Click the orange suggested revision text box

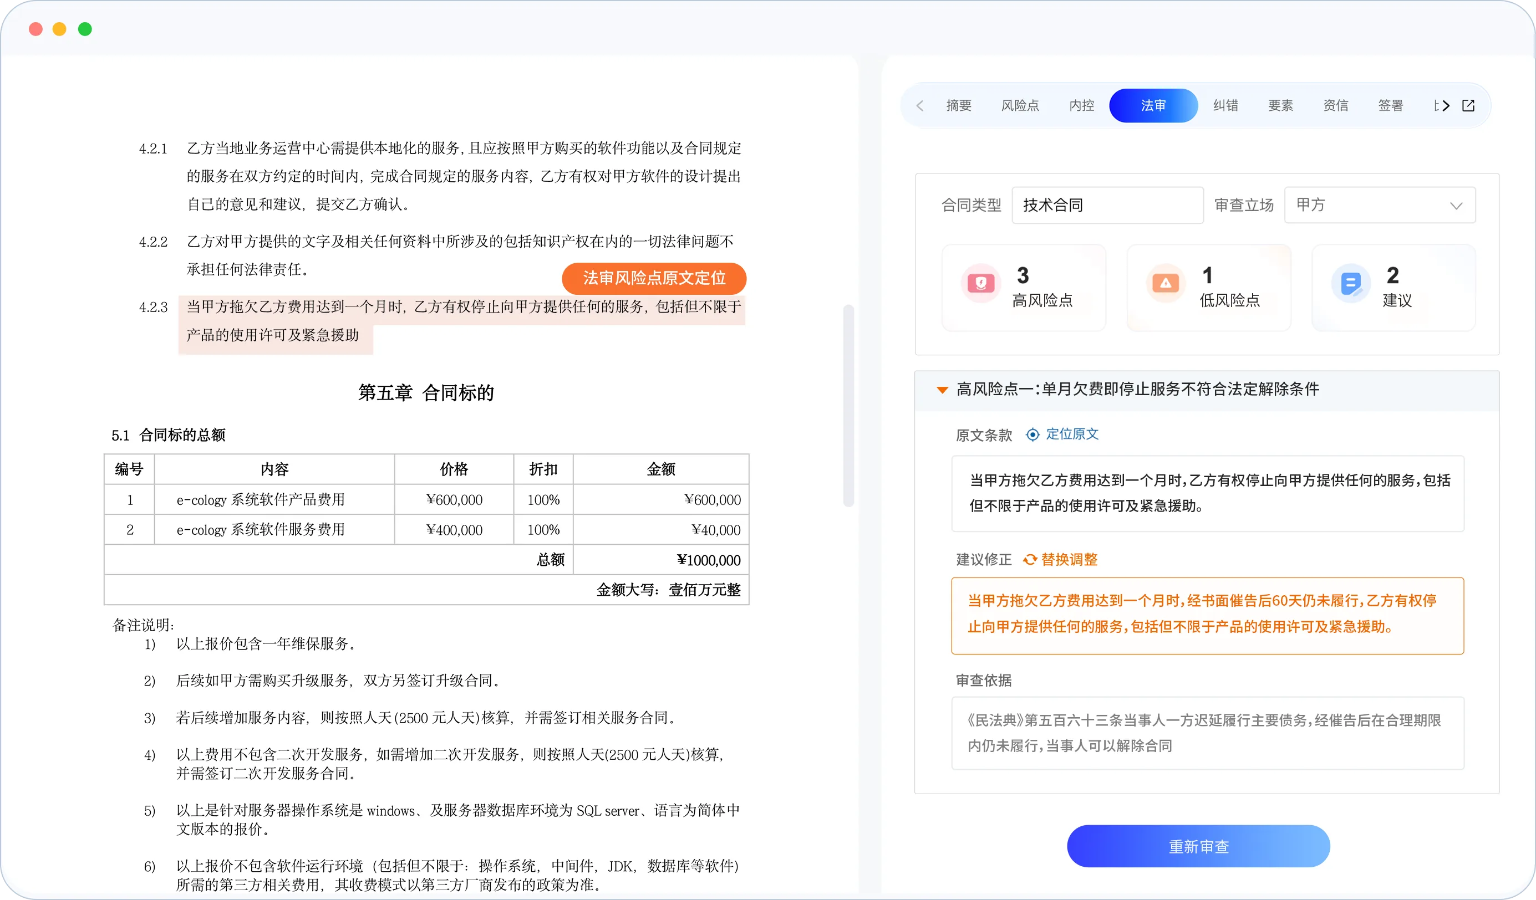1208,616
